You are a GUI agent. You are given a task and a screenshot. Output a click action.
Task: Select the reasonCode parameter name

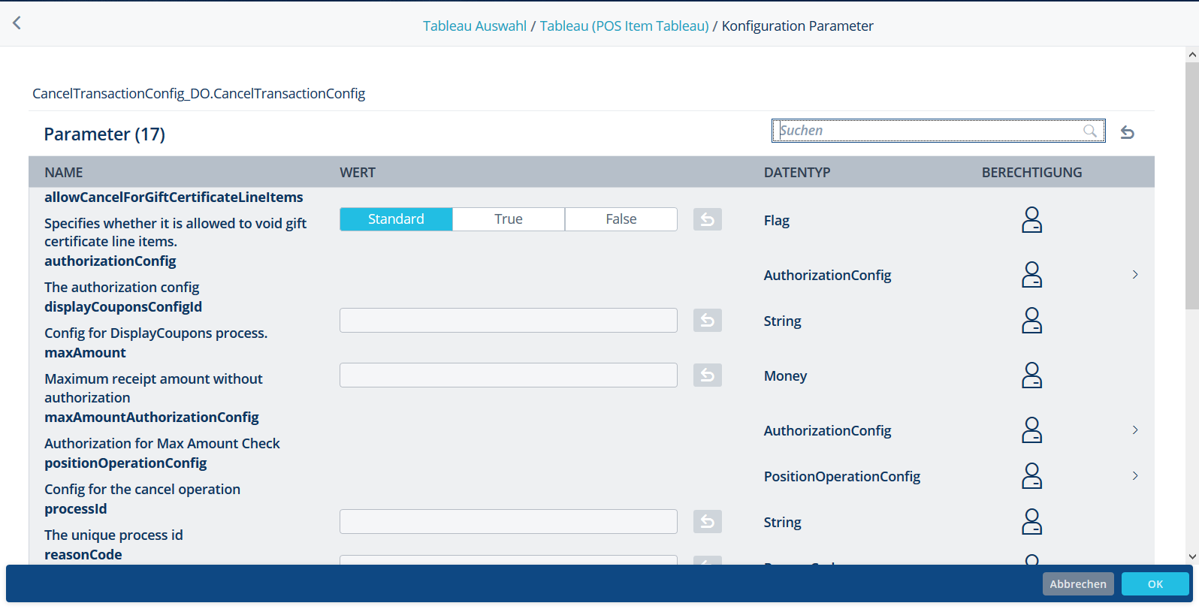click(x=83, y=555)
